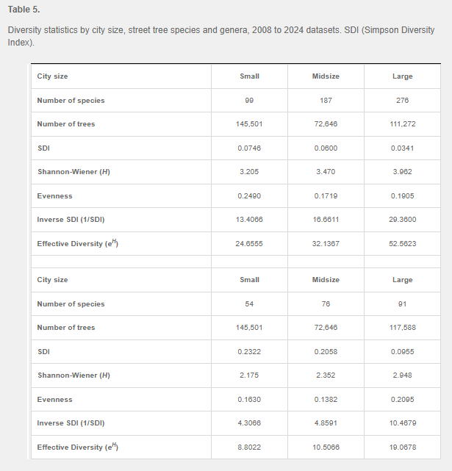Click the SDI value 0.0746
The image size is (452, 471).
(249, 148)
